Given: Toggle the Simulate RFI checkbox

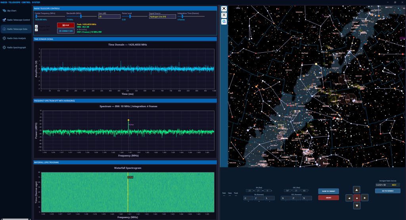Looking at the screenshot, I should (x=36, y=29).
